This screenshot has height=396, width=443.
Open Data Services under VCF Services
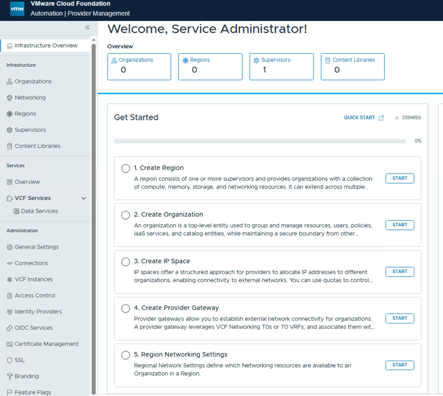(x=39, y=211)
